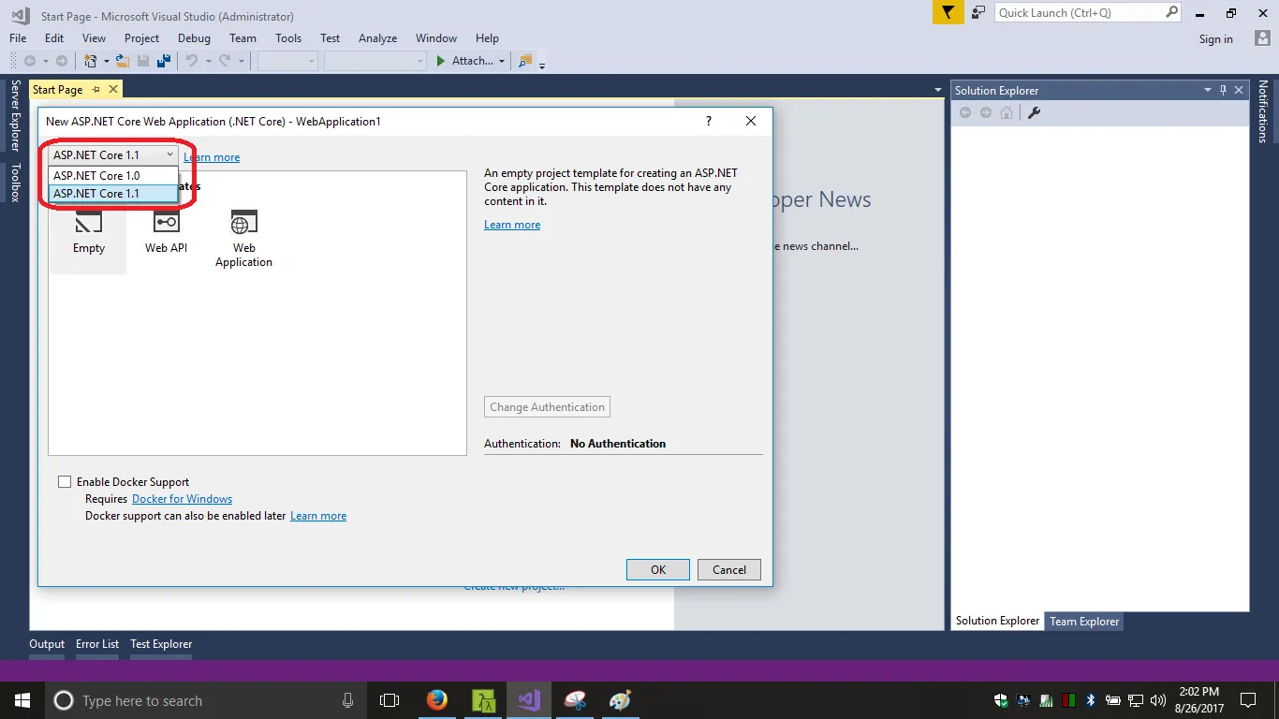1279x719 pixels.
Task: Choose the Web API template icon
Action: [166, 222]
